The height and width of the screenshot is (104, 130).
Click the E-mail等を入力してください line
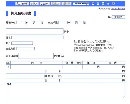89,51
